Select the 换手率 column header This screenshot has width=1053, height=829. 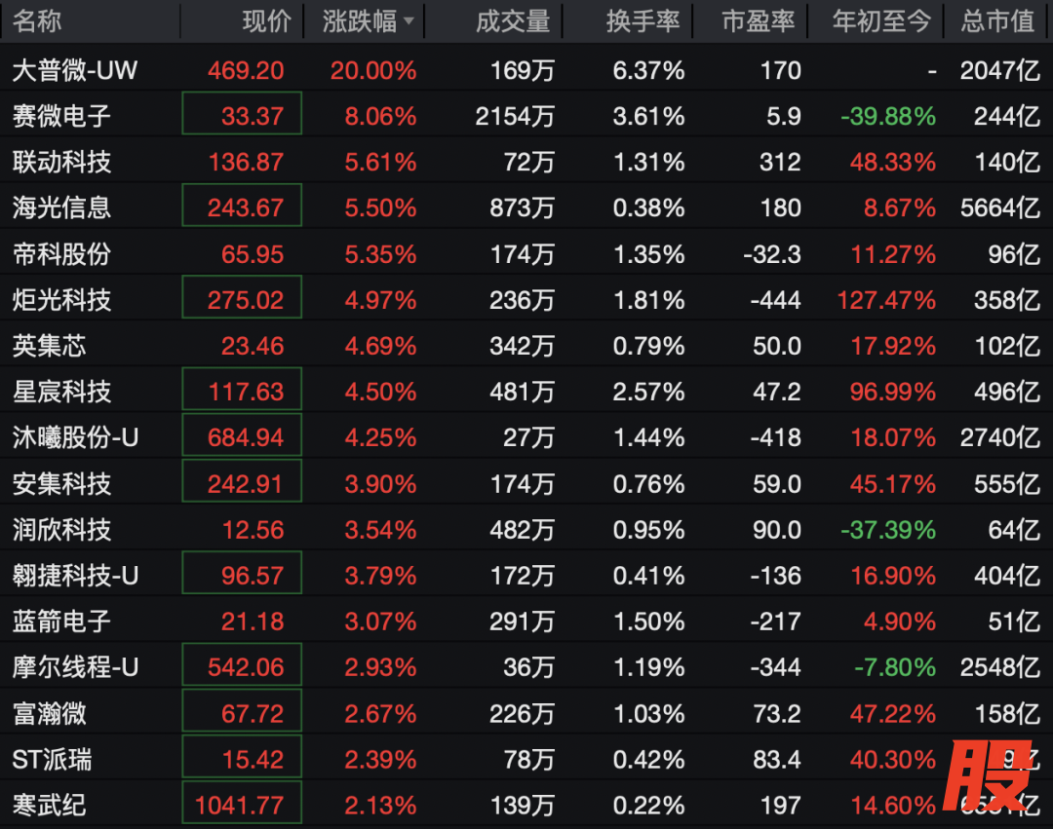(x=643, y=21)
